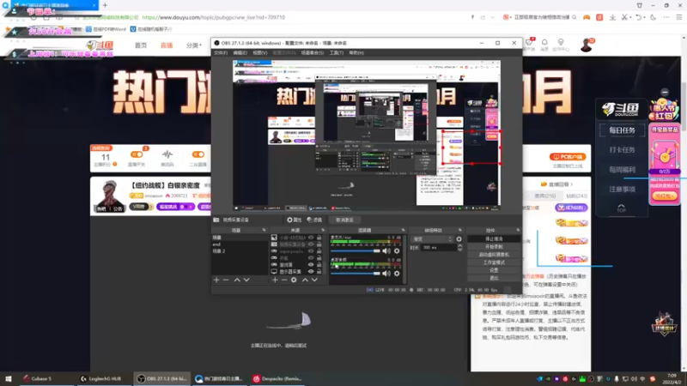The width and height of the screenshot is (687, 386).
Task: Open source properties gear in Sources toolbar
Action: (x=294, y=280)
